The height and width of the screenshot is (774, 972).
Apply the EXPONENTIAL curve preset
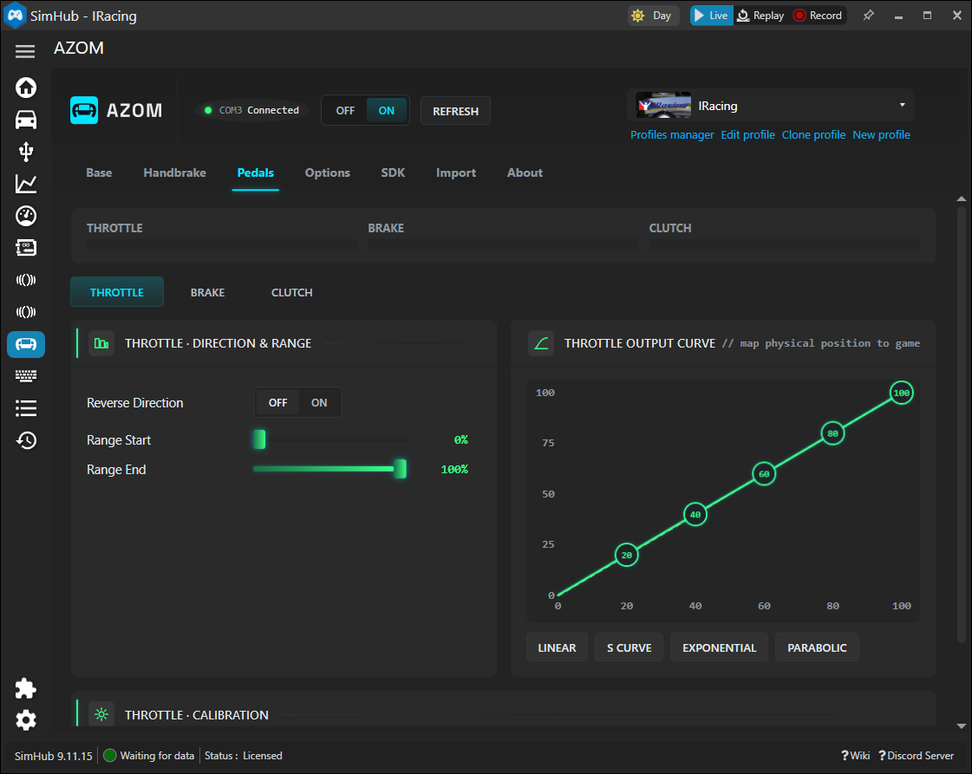(719, 647)
